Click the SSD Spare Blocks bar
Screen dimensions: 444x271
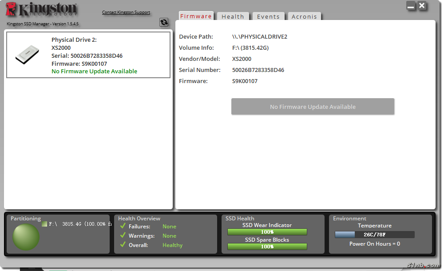pos(267,247)
